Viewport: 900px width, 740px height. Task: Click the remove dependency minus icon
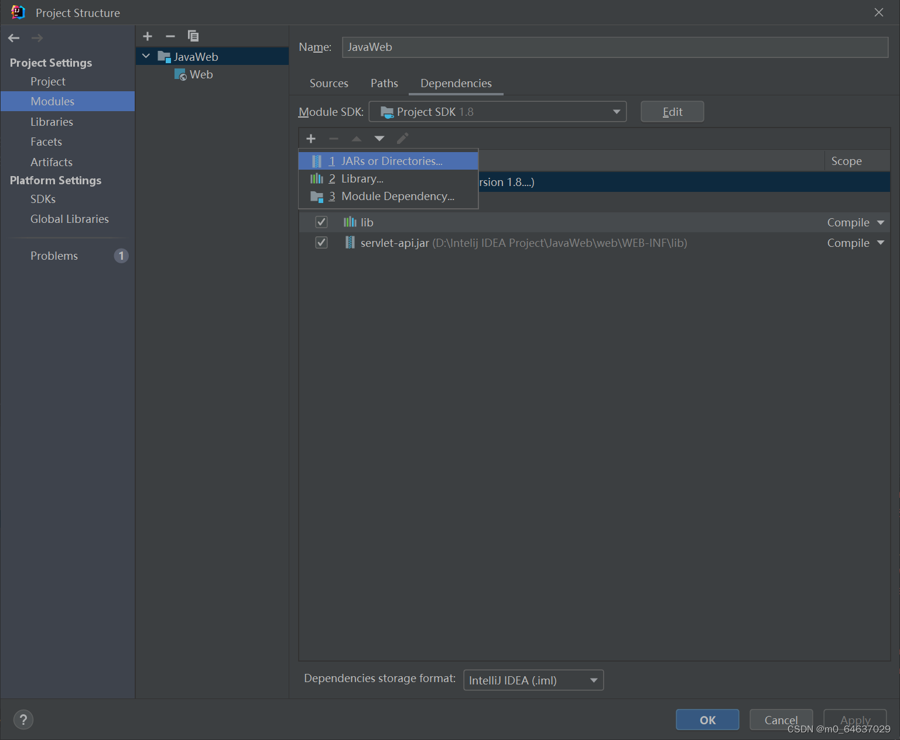[x=334, y=139]
